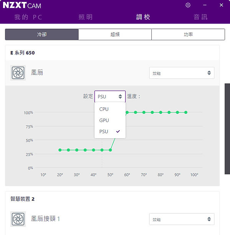
Task: Click the fan curve point at 50°
Action: (110, 150)
